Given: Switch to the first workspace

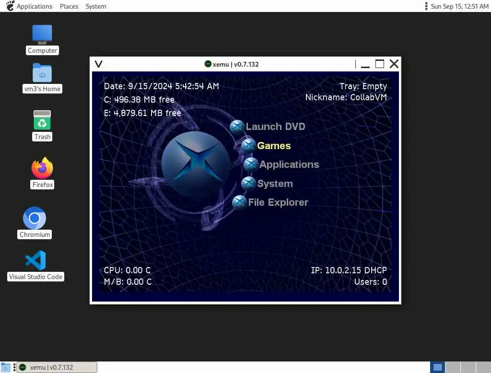Looking at the screenshot, I should (x=437, y=367).
